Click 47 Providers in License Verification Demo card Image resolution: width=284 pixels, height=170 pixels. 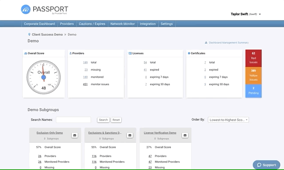150,156
